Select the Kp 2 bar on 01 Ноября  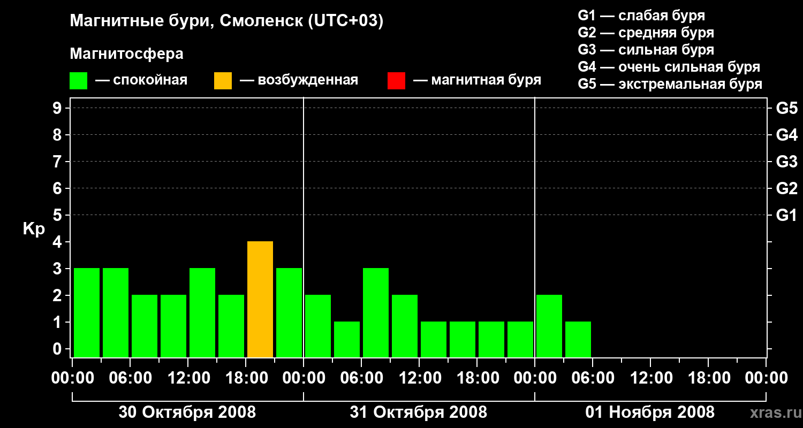pos(549,326)
